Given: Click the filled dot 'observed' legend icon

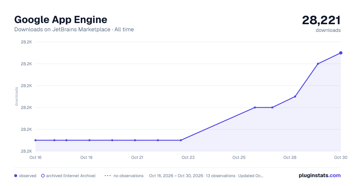Looking at the screenshot, I should [16, 176].
